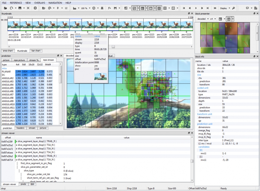Select the mpe picture tab
Screen dimensions: 260x191
[x=19, y=60]
